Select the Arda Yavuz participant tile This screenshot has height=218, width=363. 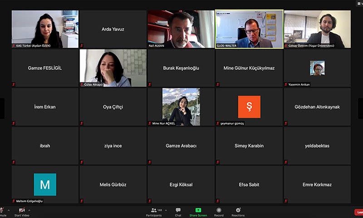[x=113, y=29]
